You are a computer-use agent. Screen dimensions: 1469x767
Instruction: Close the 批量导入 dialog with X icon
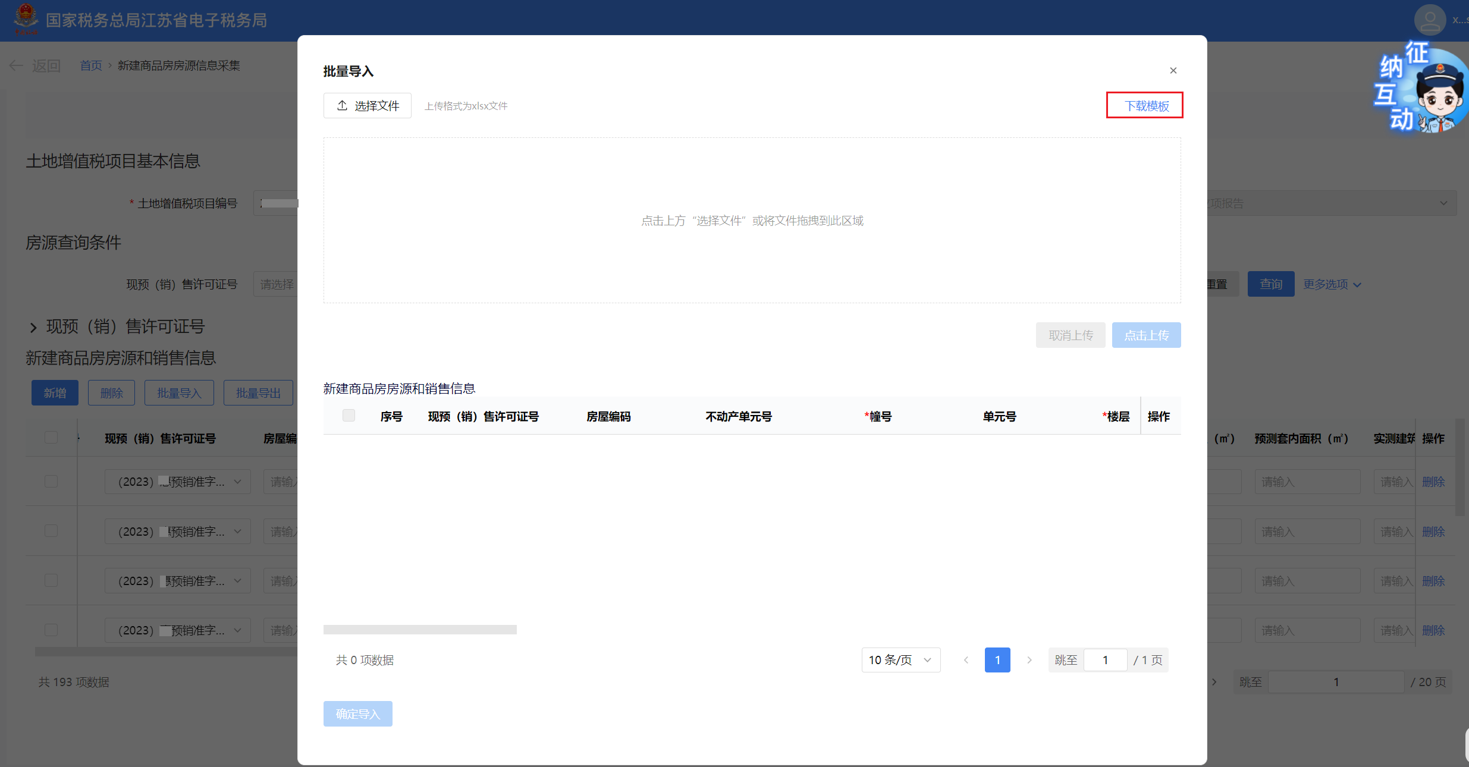coord(1173,71)
